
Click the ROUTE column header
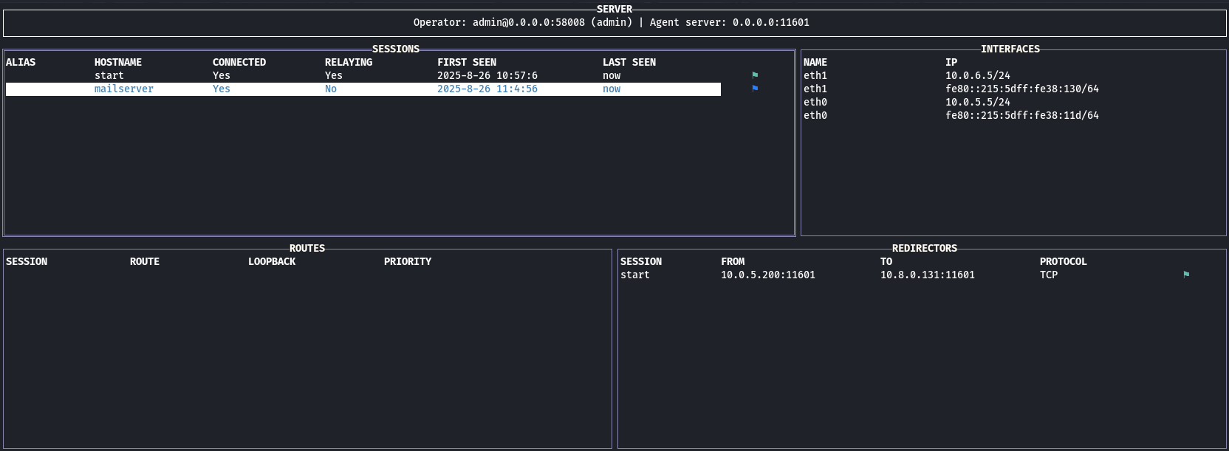tap(145, 262)
